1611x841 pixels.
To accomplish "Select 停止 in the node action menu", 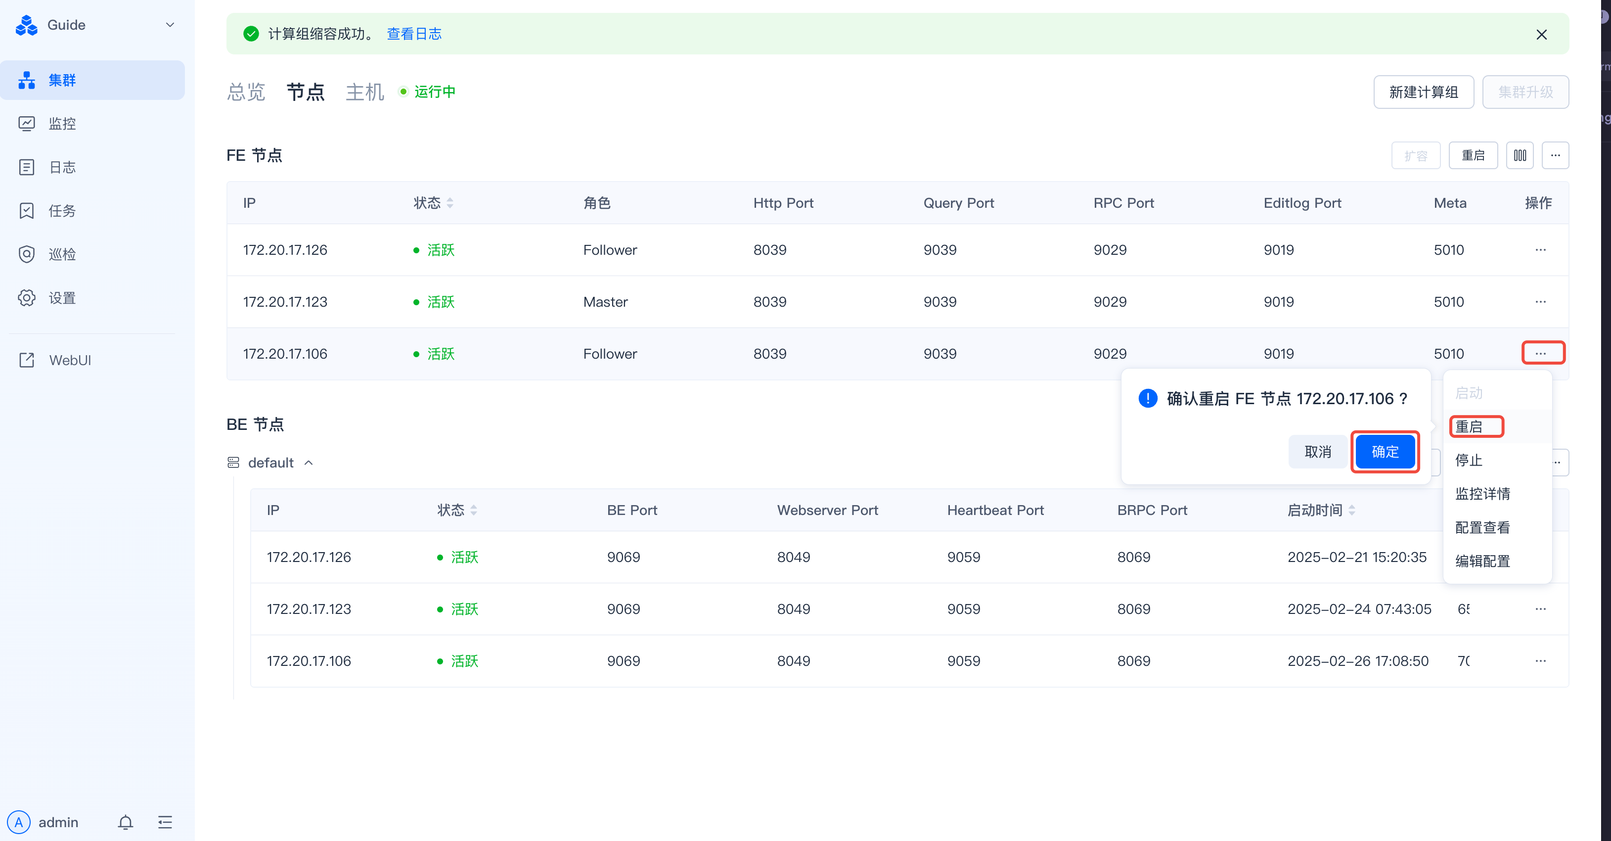I will (x=1497, y=460).
